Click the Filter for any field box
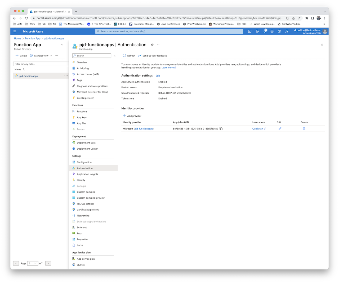Screen dimensions: 339x283 [41, 64]
